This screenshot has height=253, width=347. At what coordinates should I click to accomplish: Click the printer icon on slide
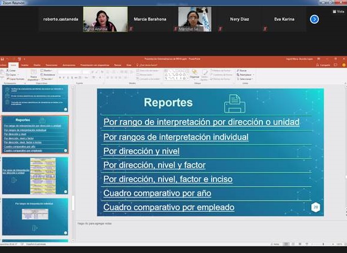tap(234, 104)
